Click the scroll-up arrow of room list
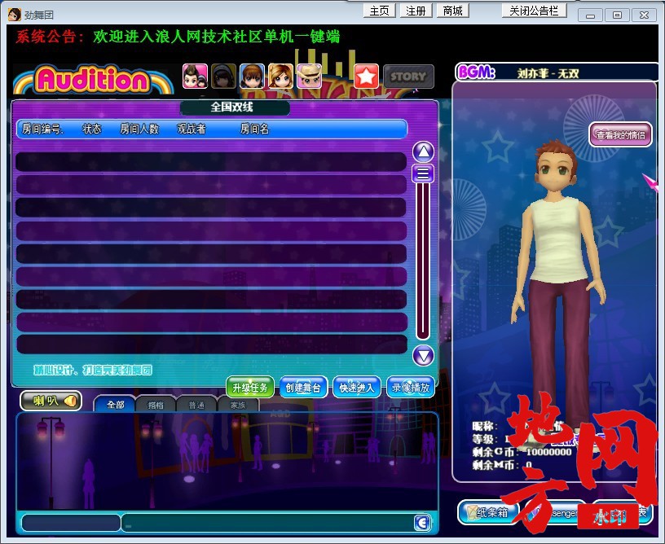Screen dimensions: 665x544 coord(423,151)
